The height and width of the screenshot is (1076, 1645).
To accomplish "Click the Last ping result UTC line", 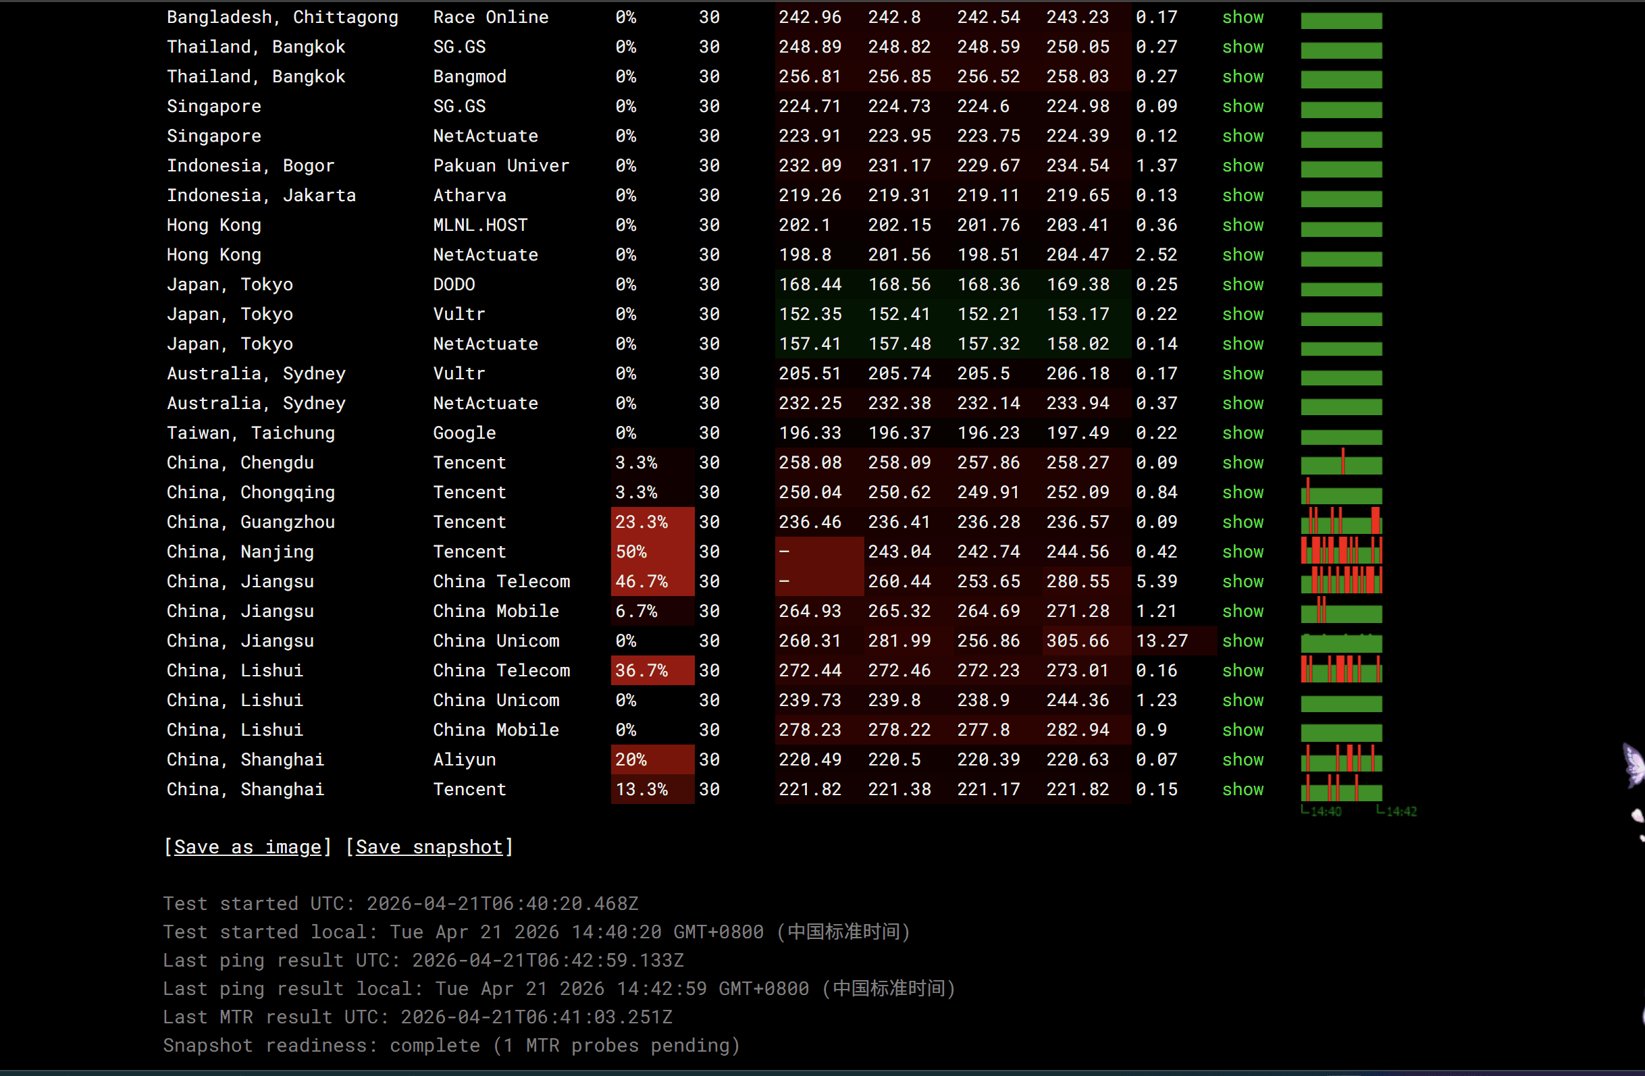I will pyautogui.click(x=423, y=961).
